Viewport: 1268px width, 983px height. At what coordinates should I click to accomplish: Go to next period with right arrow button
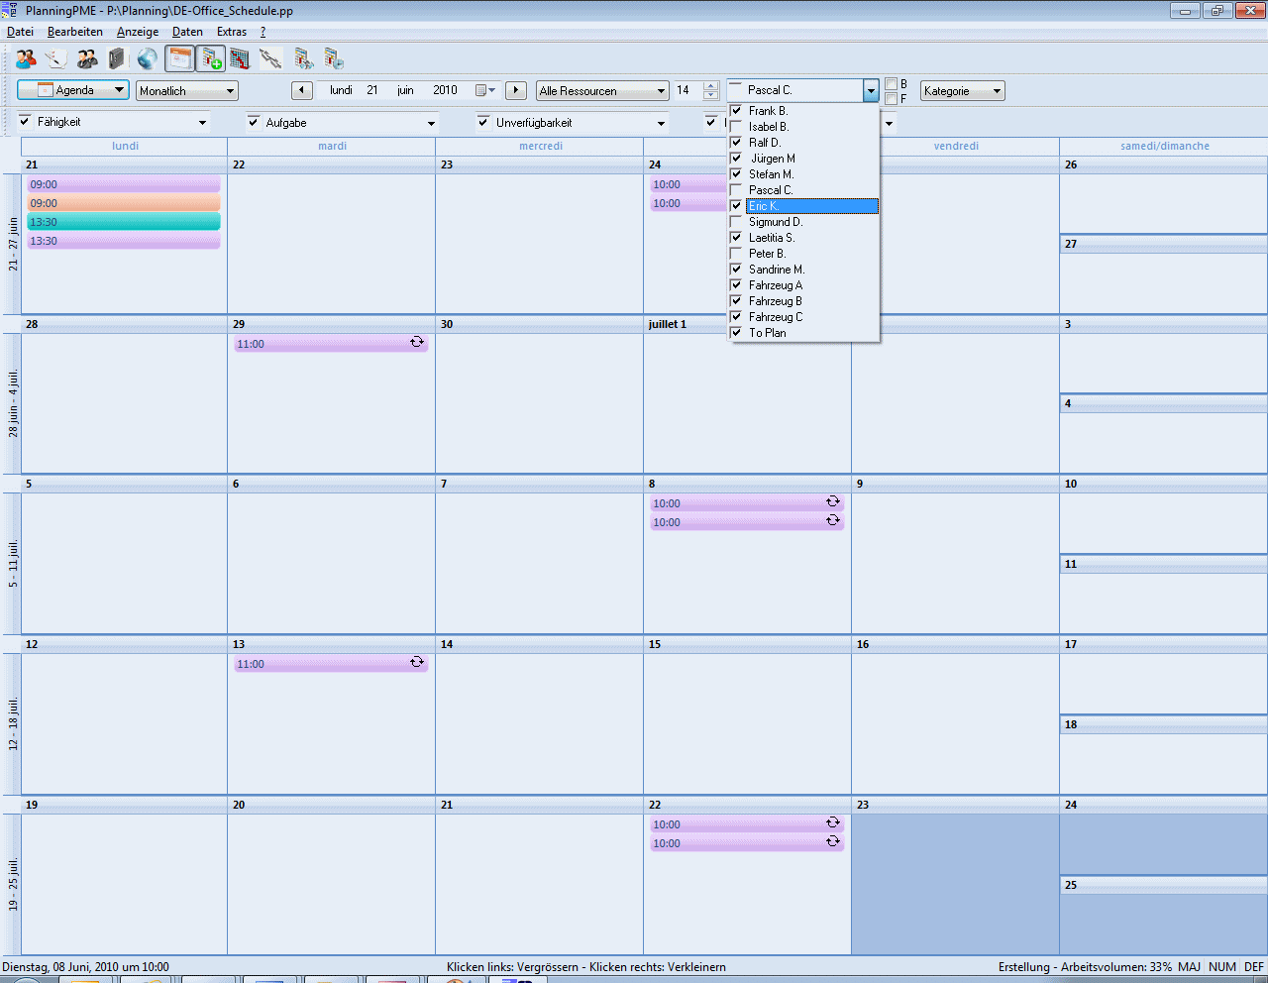click(x=515, y=90)
